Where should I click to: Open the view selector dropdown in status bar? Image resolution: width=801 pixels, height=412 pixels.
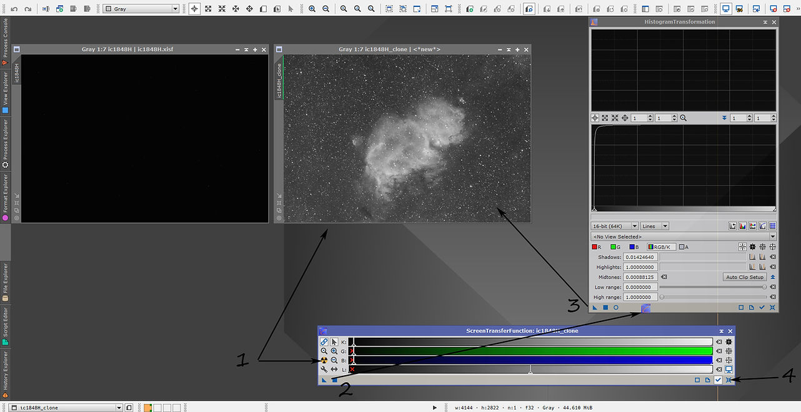[x=67, y=408]
